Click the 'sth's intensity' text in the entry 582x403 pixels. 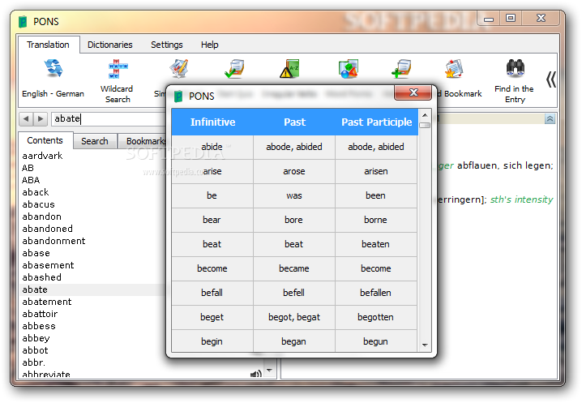point(521,199)
